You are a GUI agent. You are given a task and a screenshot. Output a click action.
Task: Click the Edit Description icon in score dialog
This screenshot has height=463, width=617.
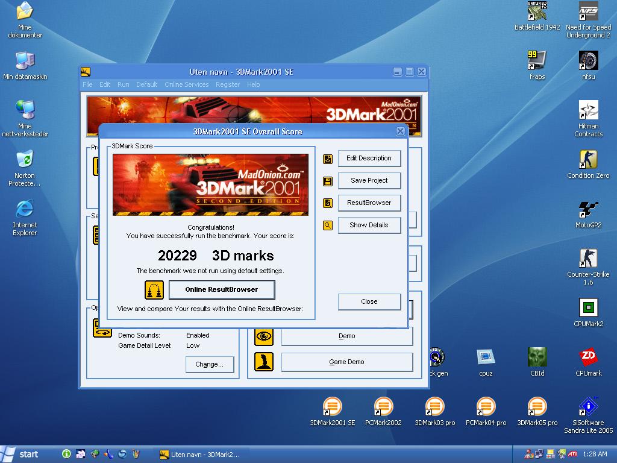coord(327,159)
